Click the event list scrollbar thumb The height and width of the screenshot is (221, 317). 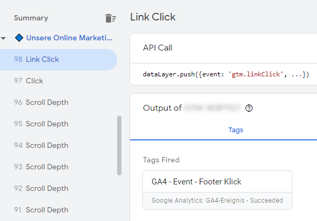119,145
